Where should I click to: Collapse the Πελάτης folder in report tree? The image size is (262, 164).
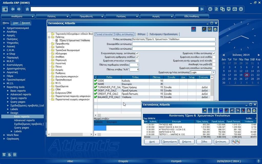(x=49, y=37)
